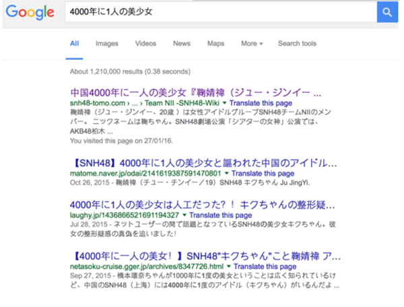Screen dimensions: 404x307
Task: Translate the netasoku-cruise.gger.jp result page
Action: point(265,267)
